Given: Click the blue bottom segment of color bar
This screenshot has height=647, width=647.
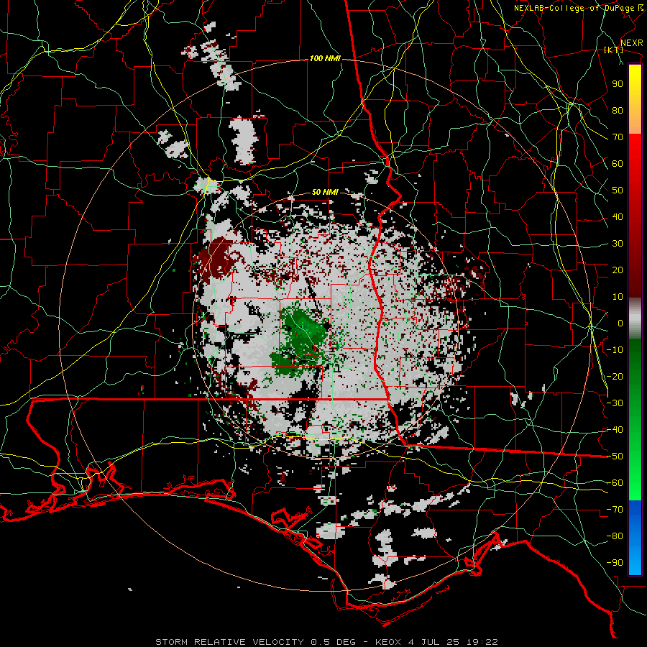Looking at the screenshot, I should (635, 538).
